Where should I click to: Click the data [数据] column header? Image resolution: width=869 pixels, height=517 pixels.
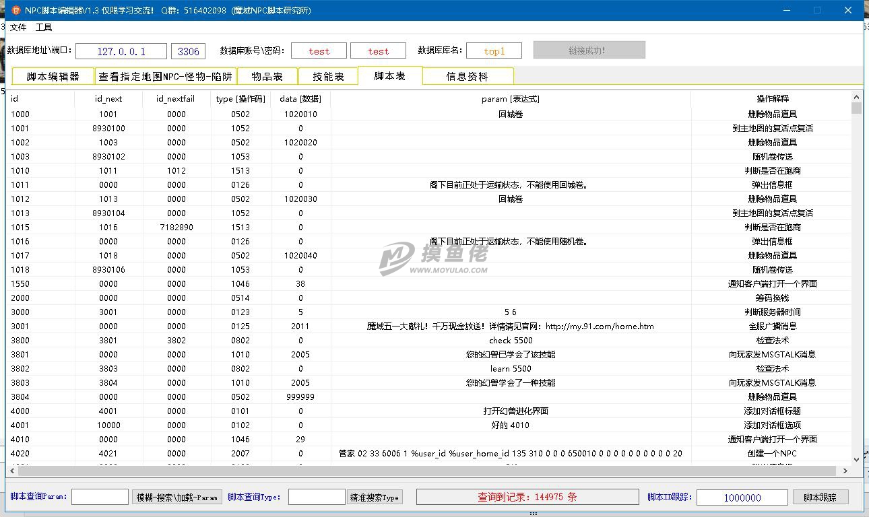[300, 99]
